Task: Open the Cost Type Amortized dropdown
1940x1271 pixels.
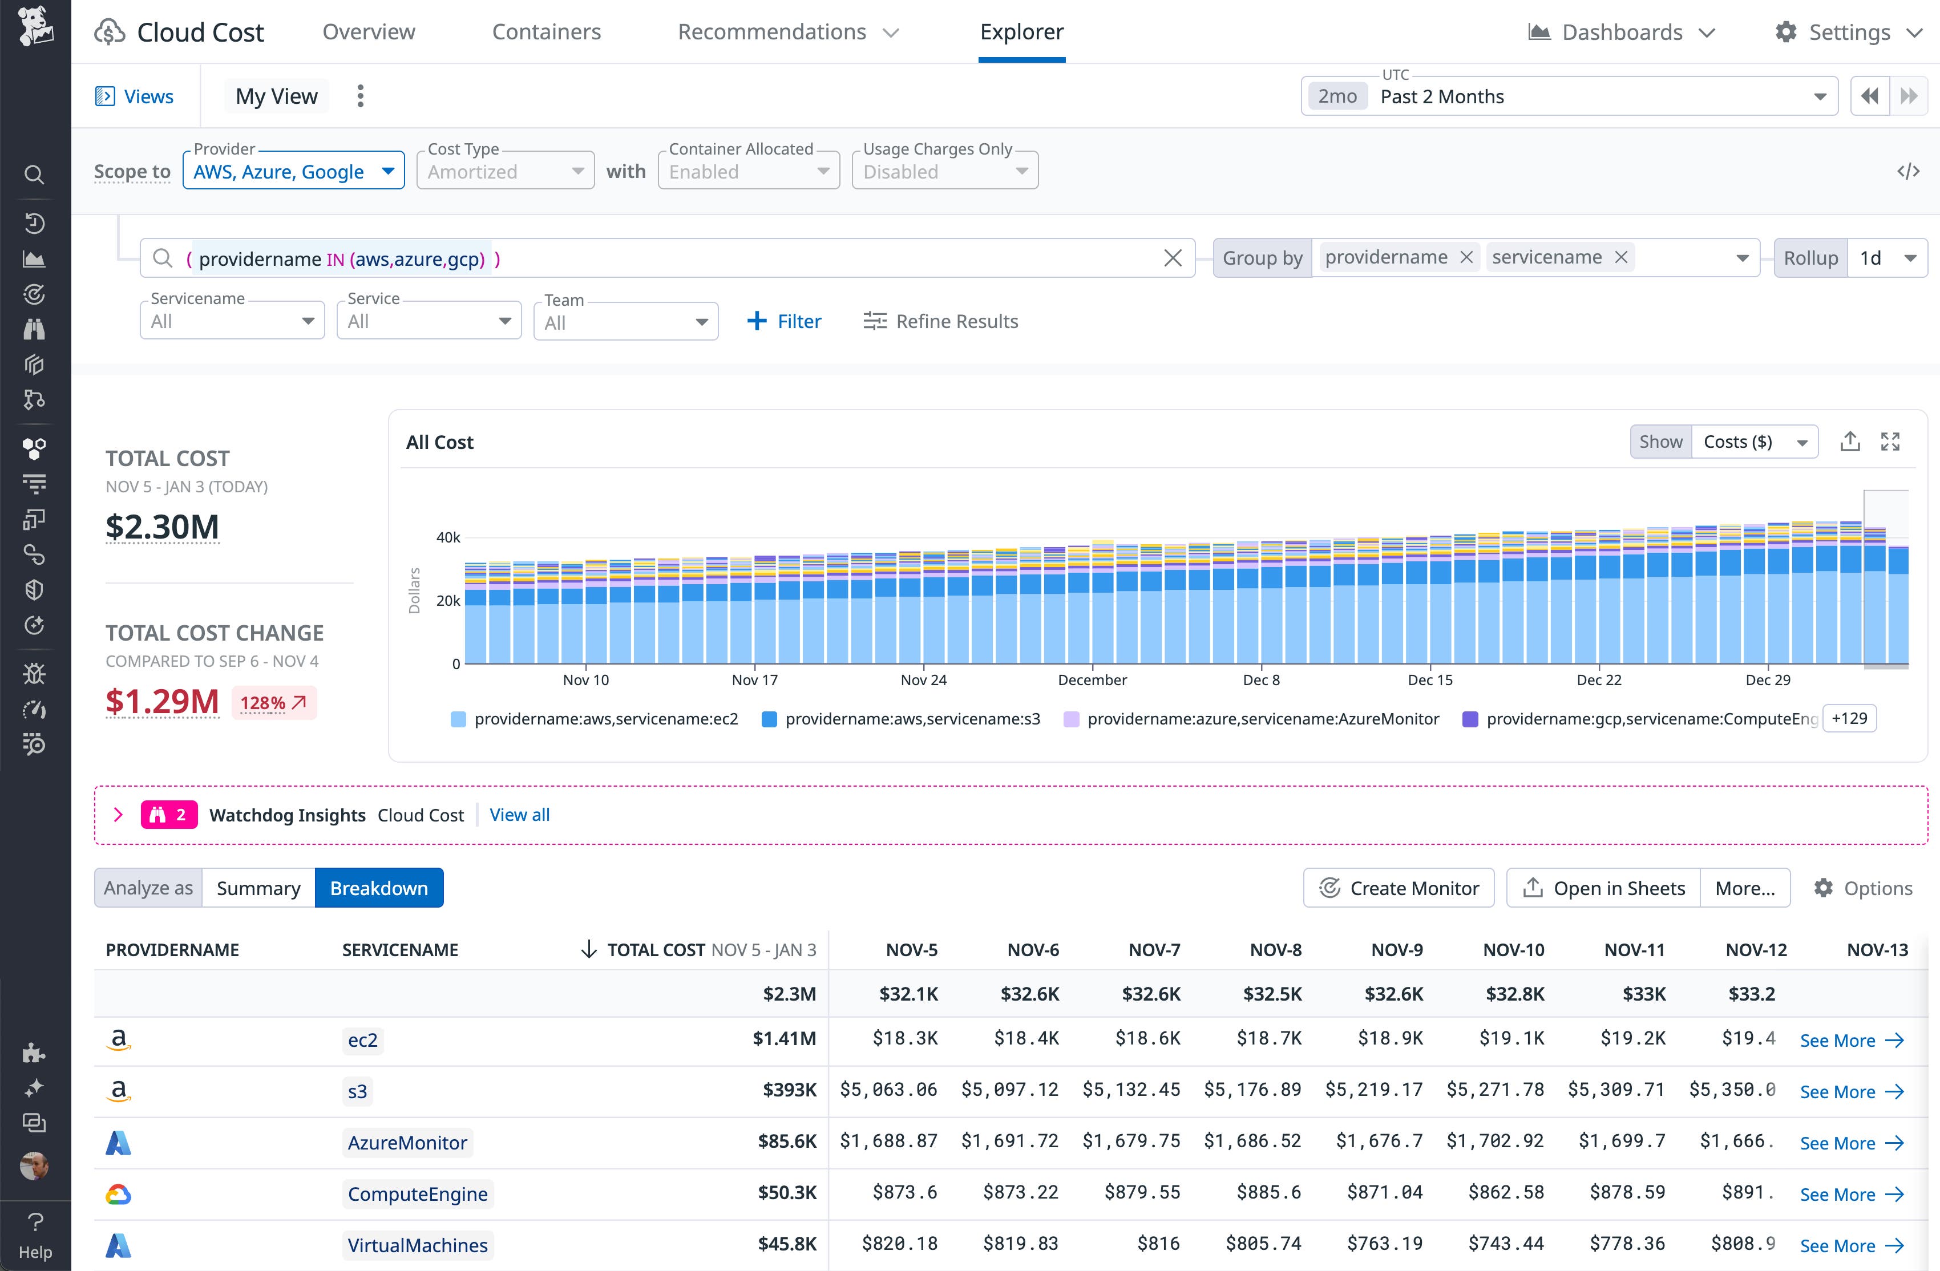Action: [x=504, y=170]
